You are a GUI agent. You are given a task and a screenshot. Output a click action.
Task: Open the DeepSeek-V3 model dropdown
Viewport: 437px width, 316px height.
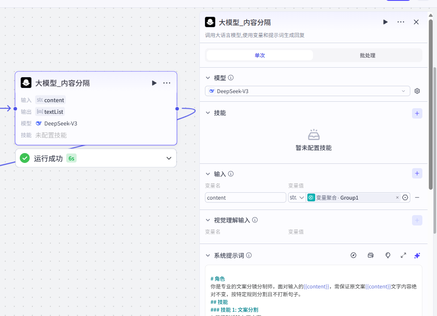[307, 91]
